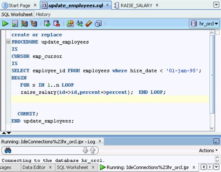
Task: Close the update_employees.sql tab
Action: (107, 5)
